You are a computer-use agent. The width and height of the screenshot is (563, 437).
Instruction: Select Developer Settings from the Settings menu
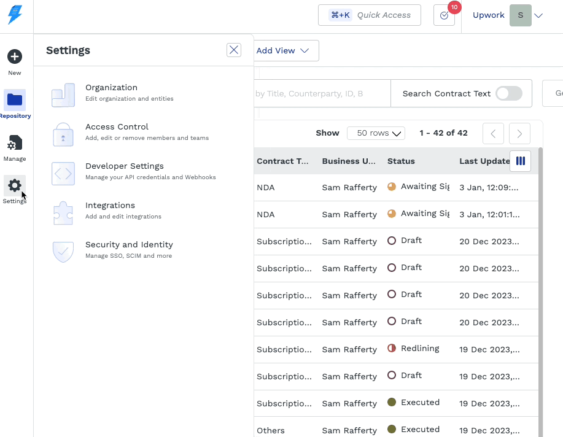(125, 166)
